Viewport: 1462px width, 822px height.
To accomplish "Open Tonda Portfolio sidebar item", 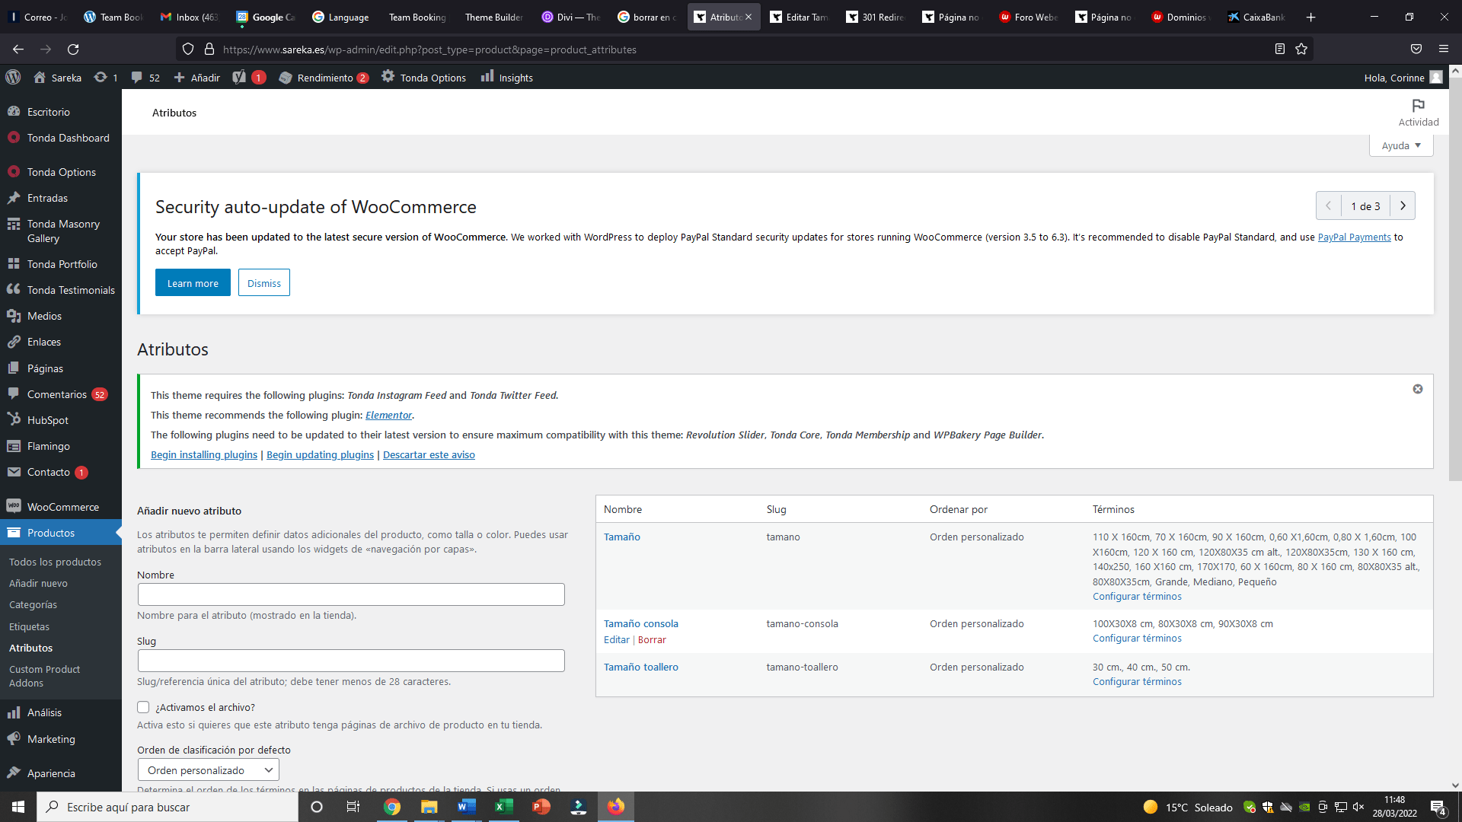I will click(x=61, y=264).
